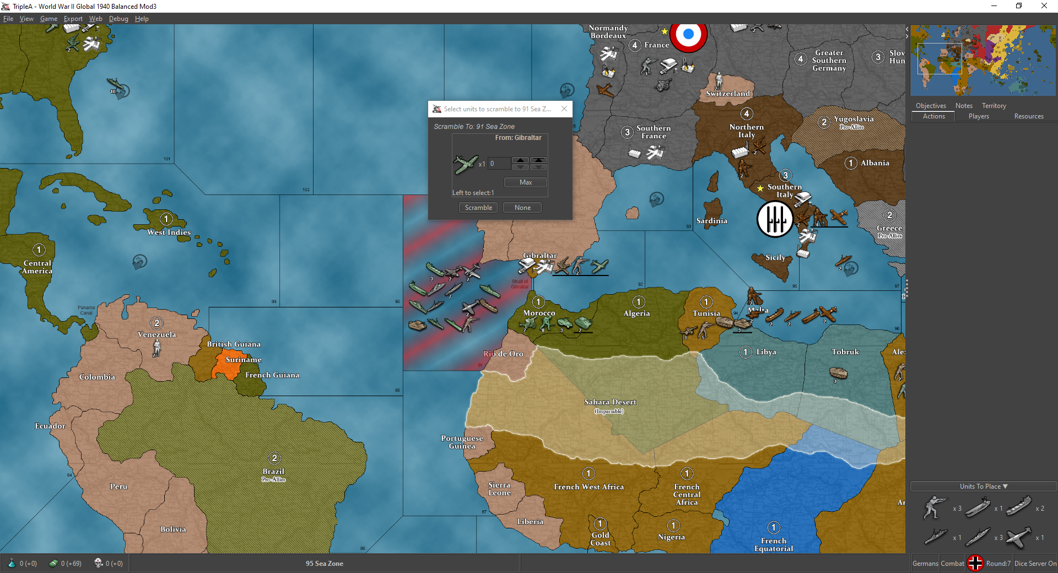The image size is (1058, 573).
Task: Switch to the Players tab
Action: coord(979,116)
